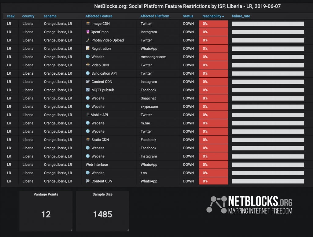Click the failure rate bar for skype.com row
Viewport: 313px width, 237px height.
click(268, 107)
